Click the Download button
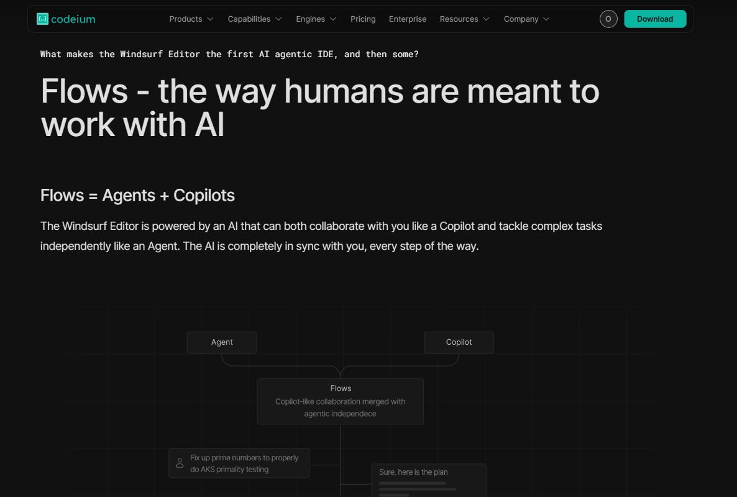Image resolution: width=737 pixels, height=497 pixels. pyautogui.click(x=655, y=19)
